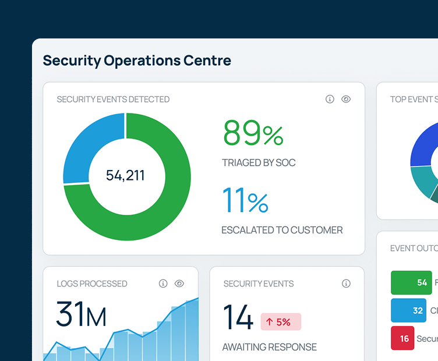
Task: Open info icon beside Security Events awaiting response
Action: coord(346,284)
